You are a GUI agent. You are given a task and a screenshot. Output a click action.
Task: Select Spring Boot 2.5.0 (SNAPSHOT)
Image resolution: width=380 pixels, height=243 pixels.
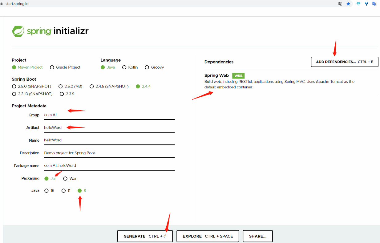pyautogui.click(x=31, y=86)
